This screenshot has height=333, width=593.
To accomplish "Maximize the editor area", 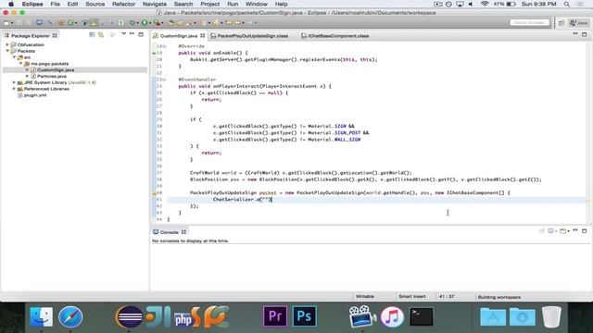I will pyautogui.click(x=585, y=34).
